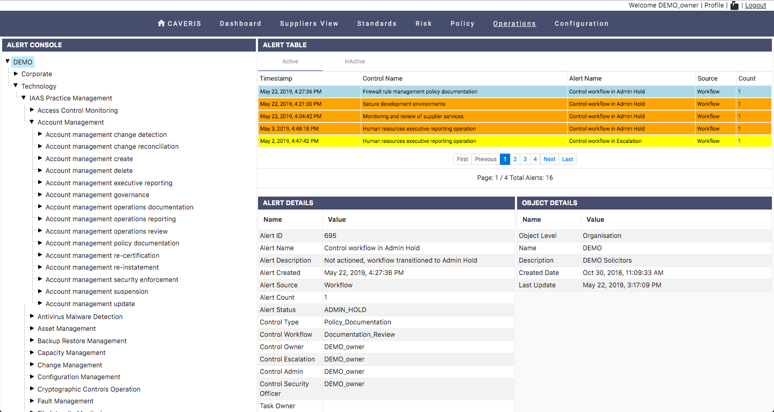Open the Risk menu
This screenshot has height=412, width=774.
(x=424, y=24)
